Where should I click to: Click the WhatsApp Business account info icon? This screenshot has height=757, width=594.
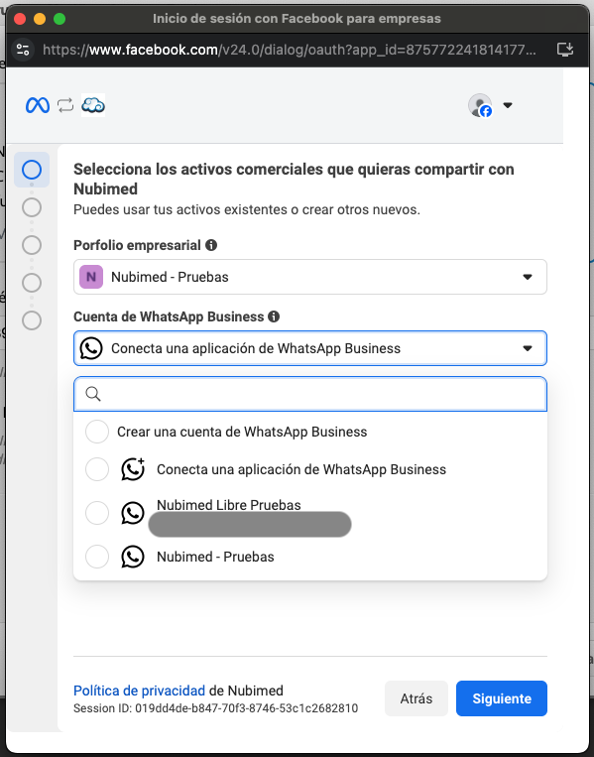click(274, 316)
